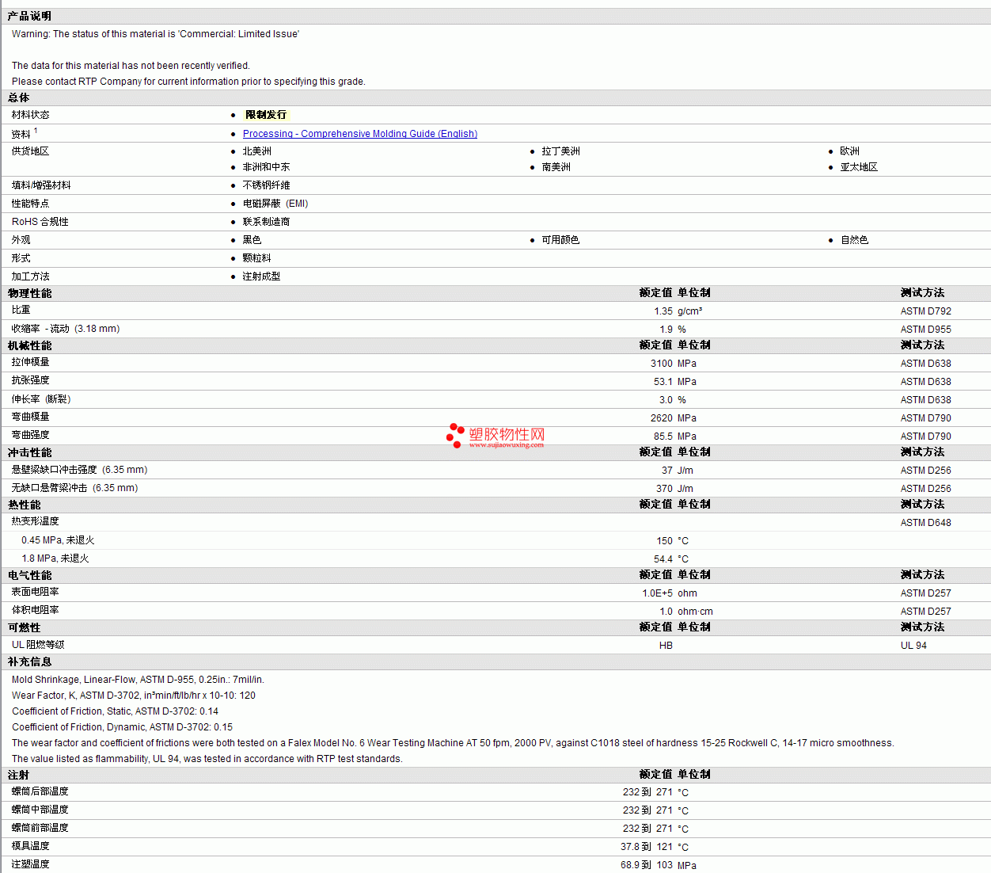Click the 'Please contact RTP Company' line

pos(188,82)
